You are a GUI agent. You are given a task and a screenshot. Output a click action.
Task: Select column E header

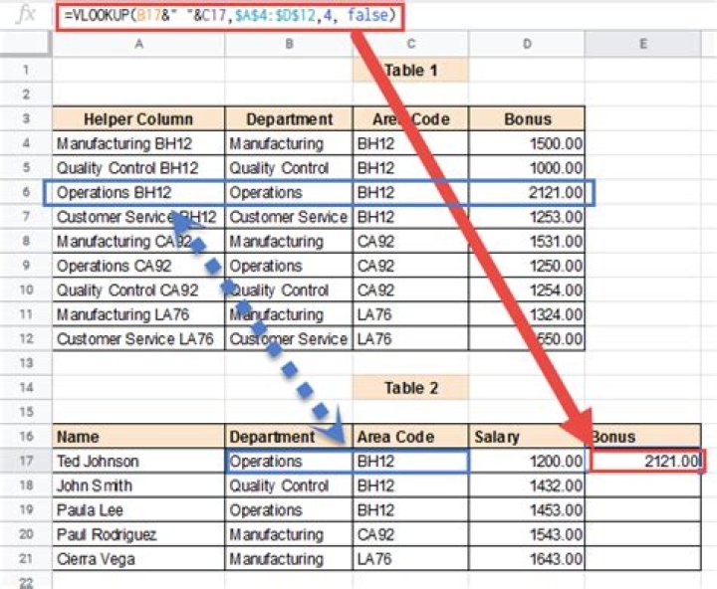643,44
